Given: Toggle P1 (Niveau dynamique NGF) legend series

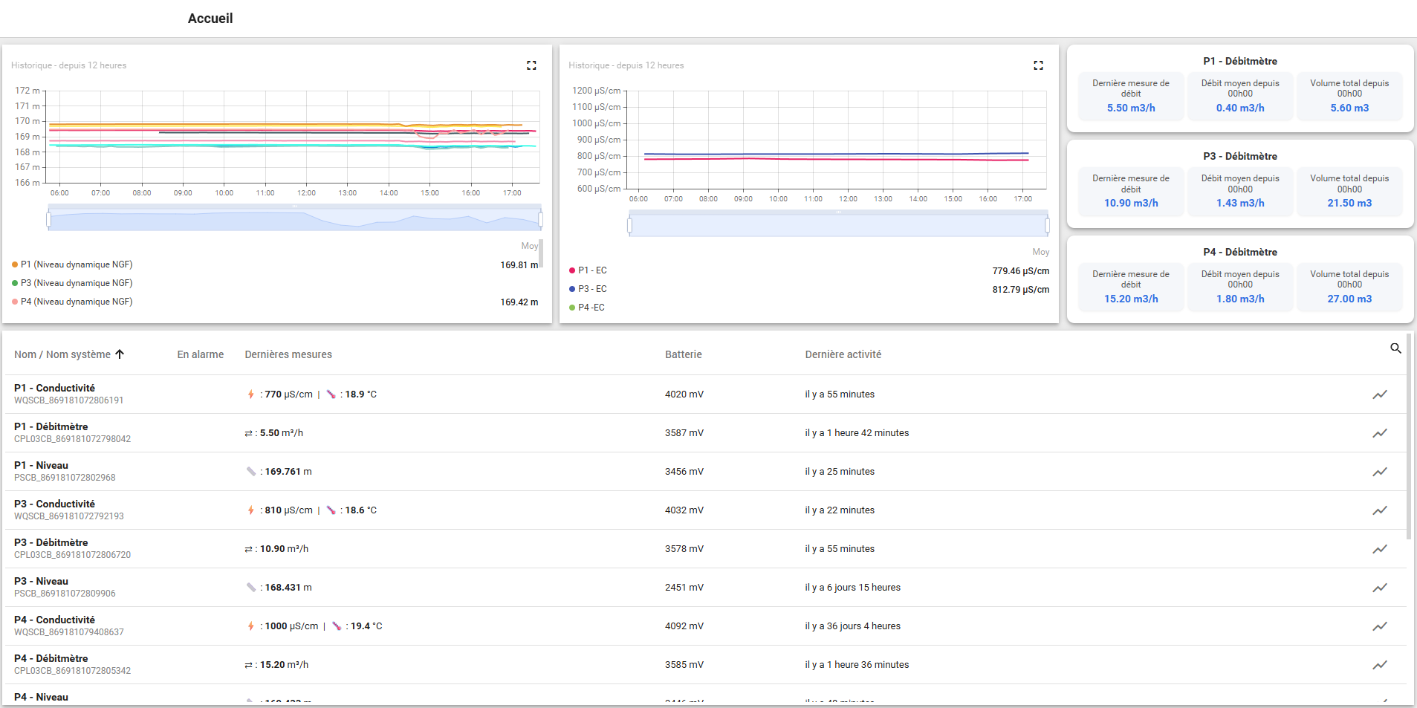Looking at the screenshot, I should pos(72,264).
